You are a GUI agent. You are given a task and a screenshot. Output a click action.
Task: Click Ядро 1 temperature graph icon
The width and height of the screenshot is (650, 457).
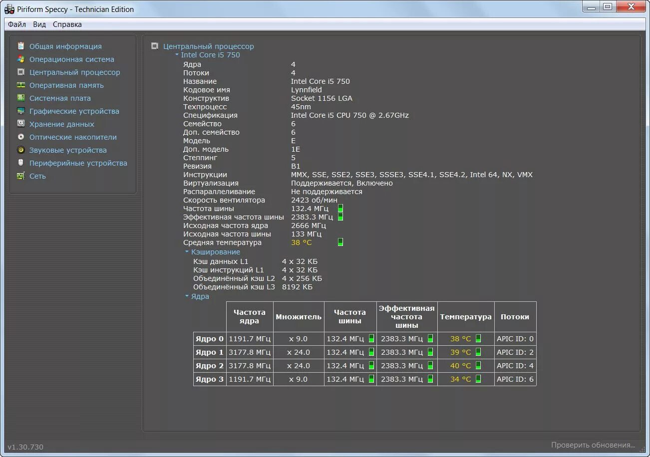478,352
